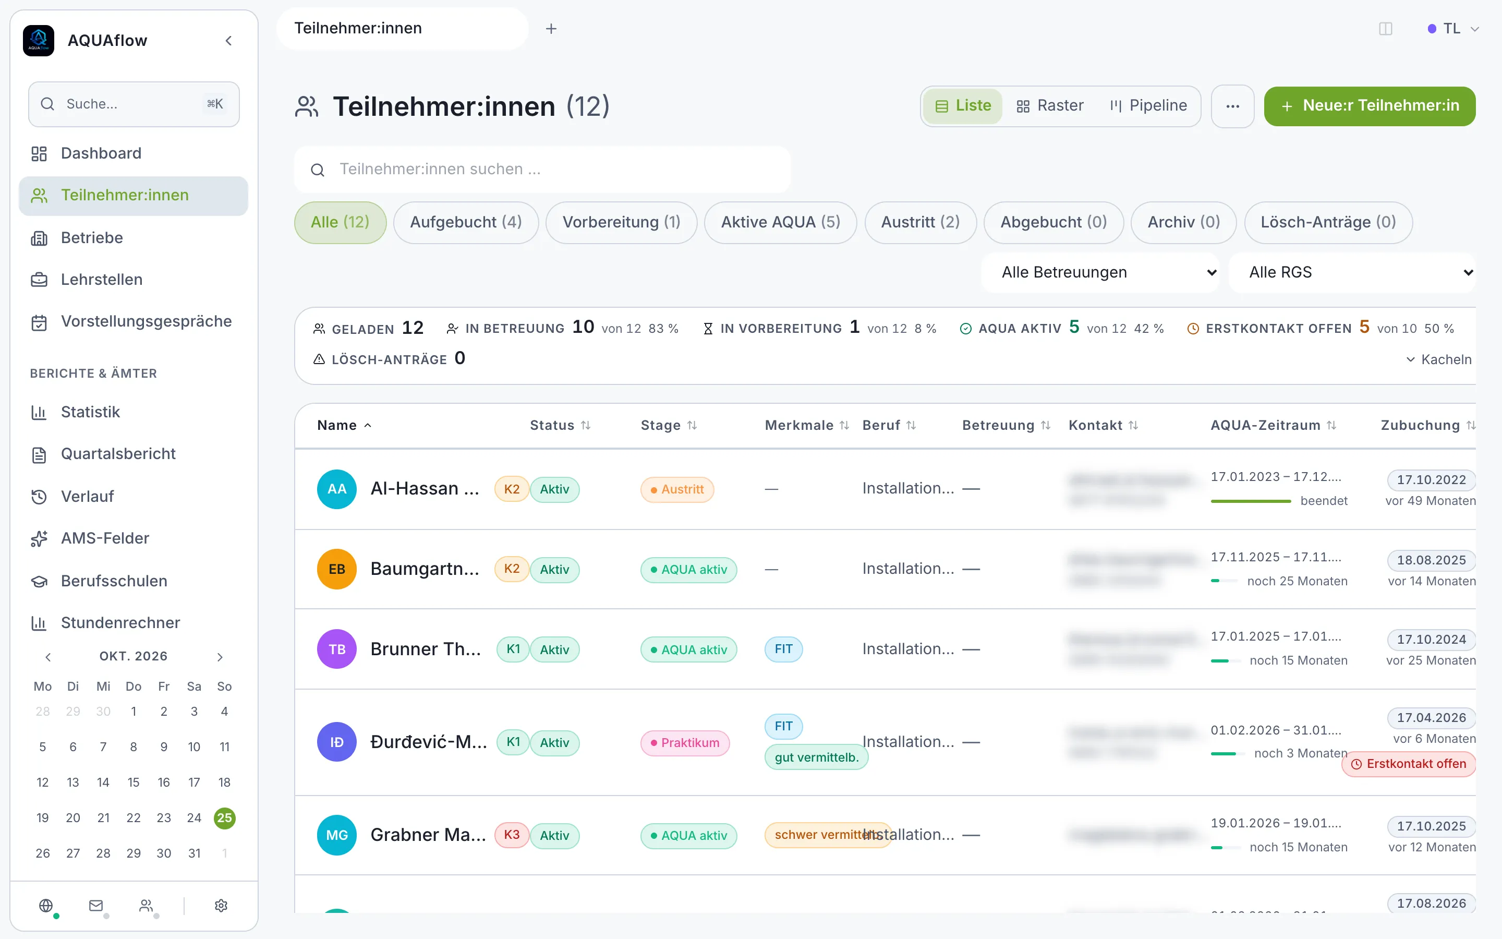Select the Teilnehmer:innen tab at top
The height and width of the screenshot is (939, 1502).
click(x=402, y=29)
